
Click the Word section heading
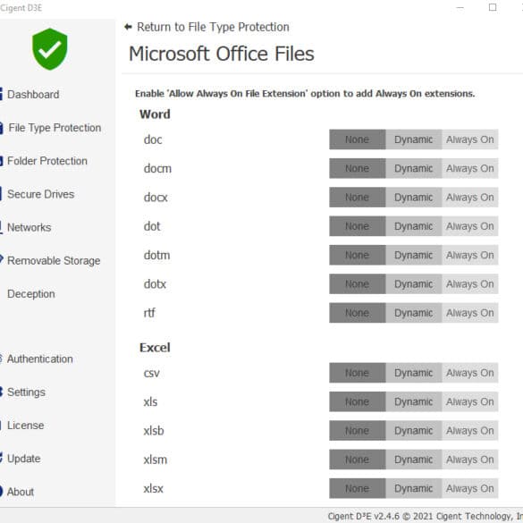pos(155,114)
